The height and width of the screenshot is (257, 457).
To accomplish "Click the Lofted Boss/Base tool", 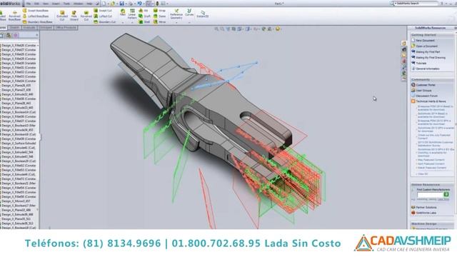I will pos(35,16).
